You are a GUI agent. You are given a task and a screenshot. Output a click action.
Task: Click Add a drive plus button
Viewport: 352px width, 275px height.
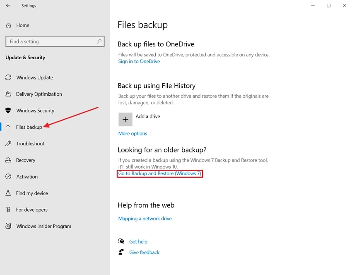pos(125,119)
